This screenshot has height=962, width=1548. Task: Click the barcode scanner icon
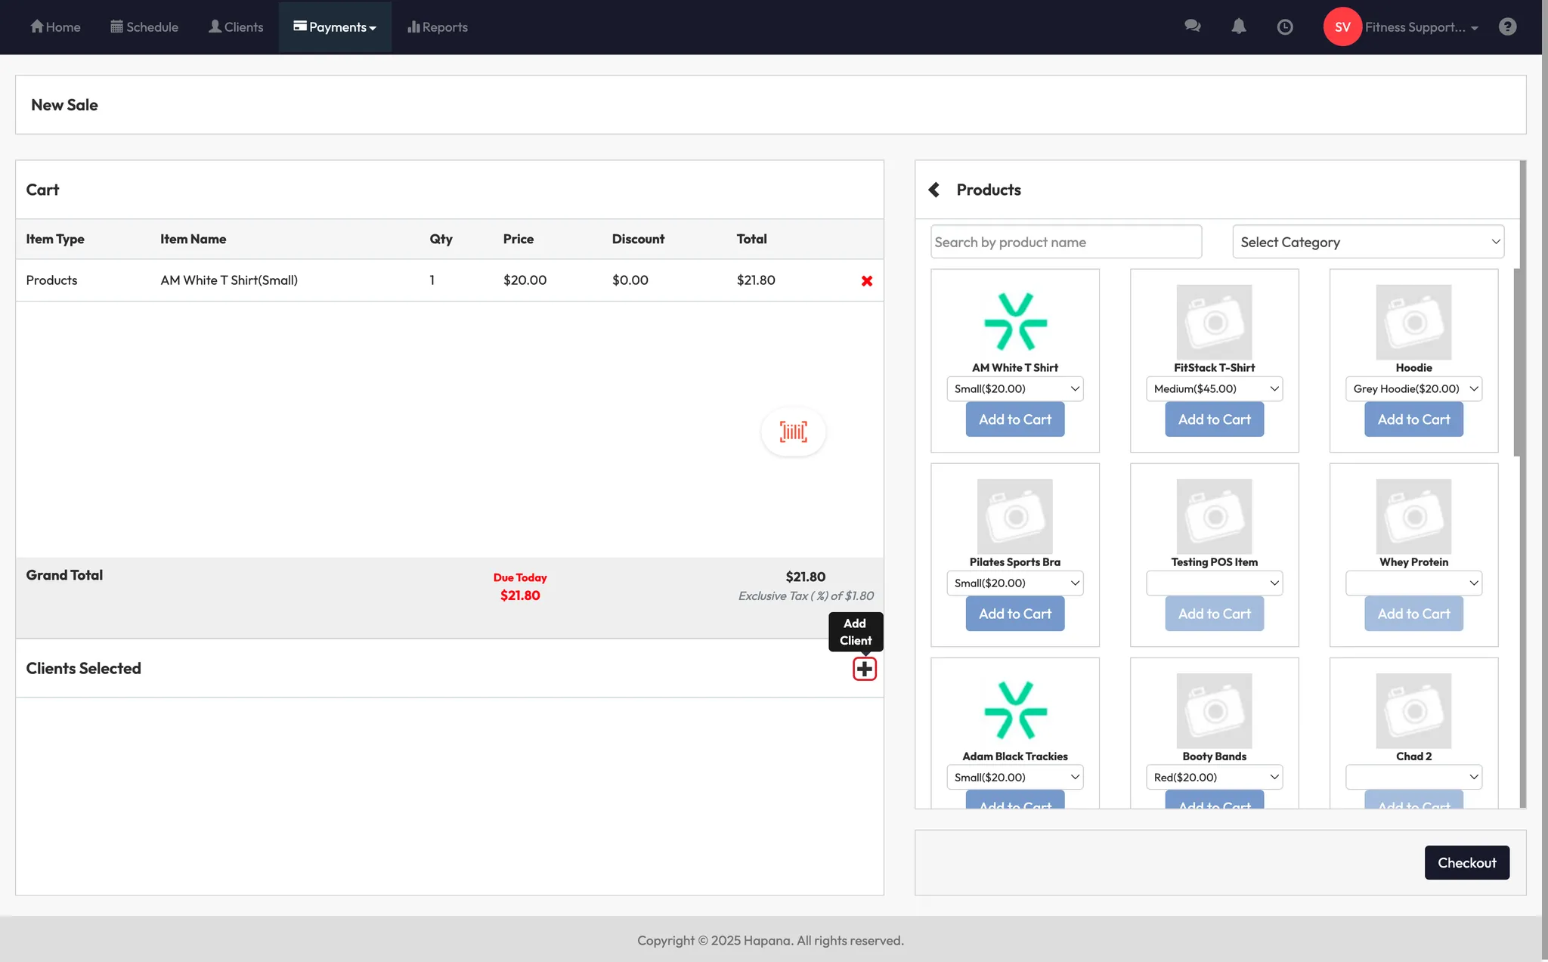point(793,432)
